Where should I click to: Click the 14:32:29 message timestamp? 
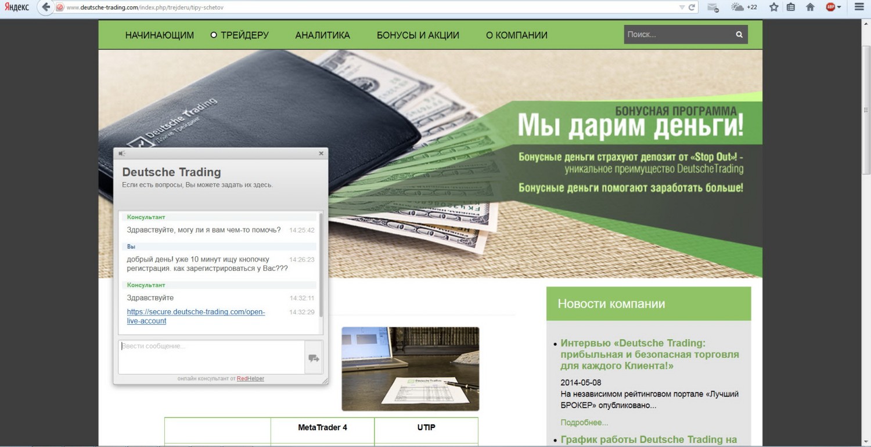click(302, 312)
